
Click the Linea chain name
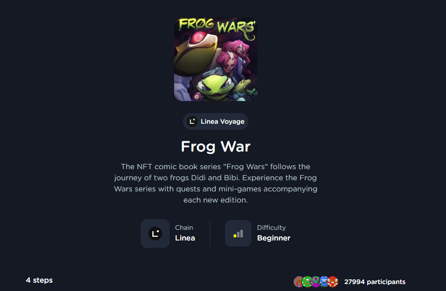185,238
